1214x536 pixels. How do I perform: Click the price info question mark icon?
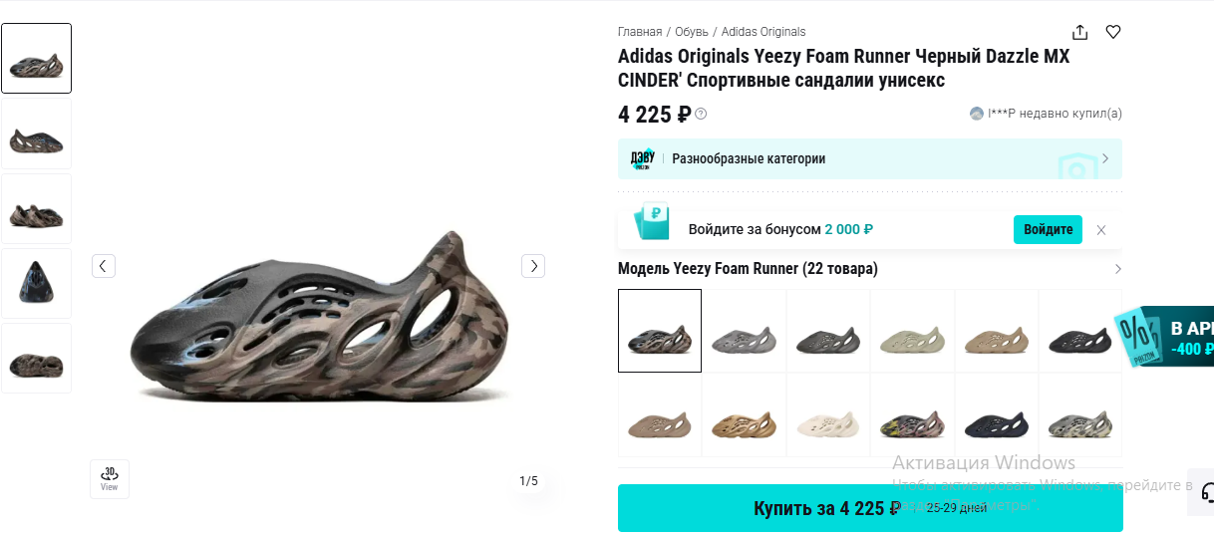coord(701,114)
